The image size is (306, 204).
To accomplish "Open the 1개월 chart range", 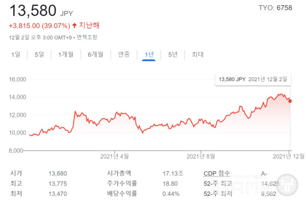I will [66, 55].
